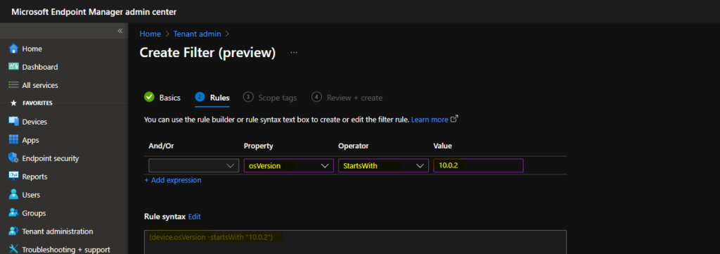Screen dimensions: 720x254
Task: Open the ellipsis menu beside Create Filter
Action: point(294,53)
